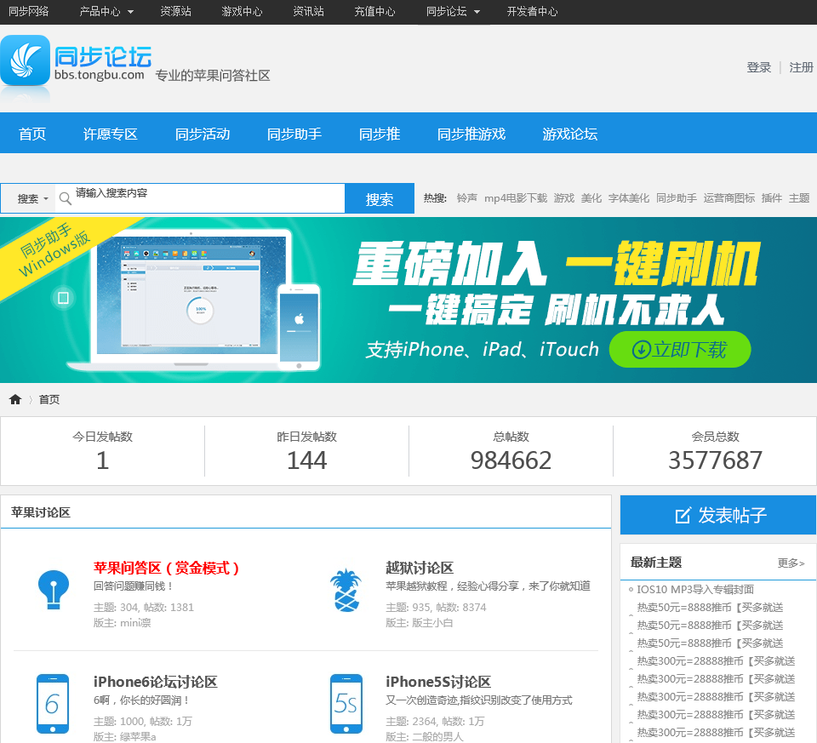Click hot search term mp4电影下载
The image size is (817, 743).
[516, 198]
